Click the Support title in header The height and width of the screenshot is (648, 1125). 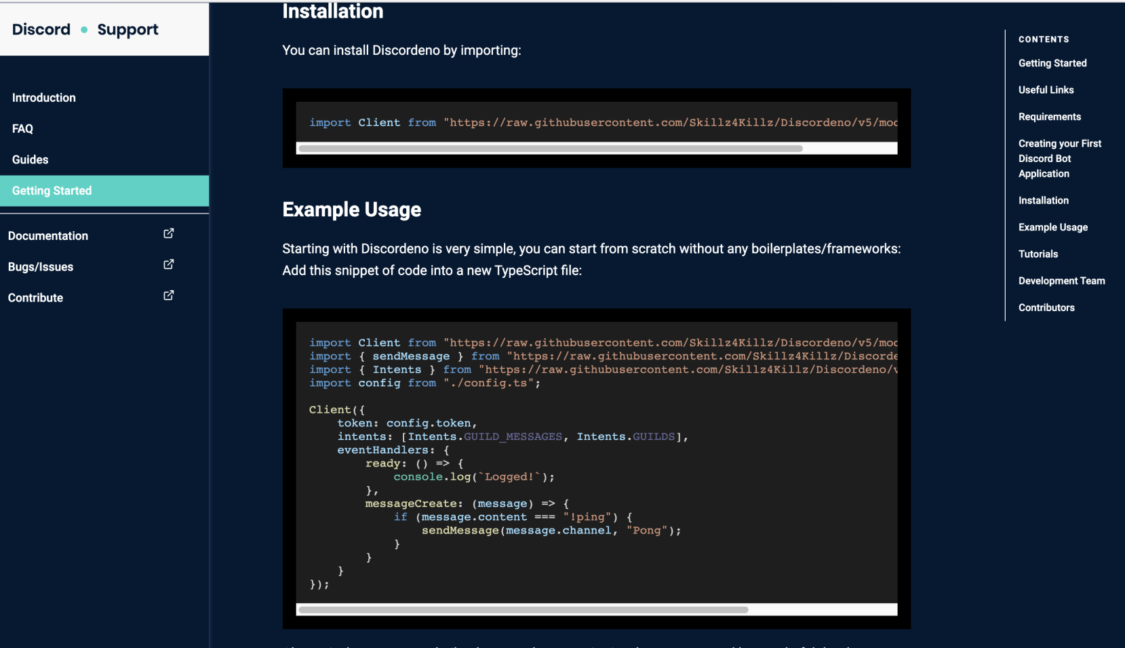pos(127,30)
